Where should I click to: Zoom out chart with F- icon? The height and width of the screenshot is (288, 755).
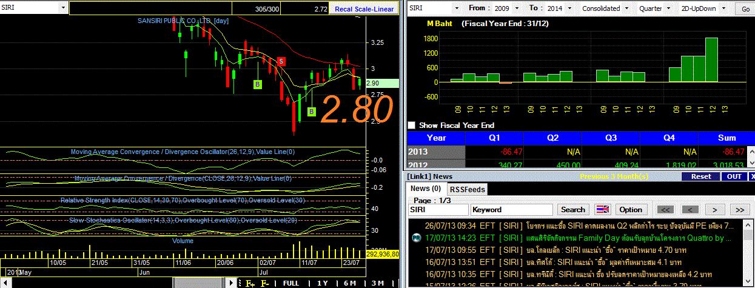[x=264, y=283]
